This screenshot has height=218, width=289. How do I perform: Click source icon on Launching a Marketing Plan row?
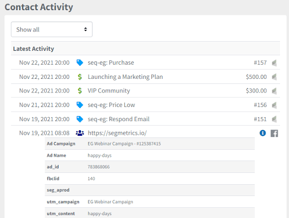coord(274,77)
